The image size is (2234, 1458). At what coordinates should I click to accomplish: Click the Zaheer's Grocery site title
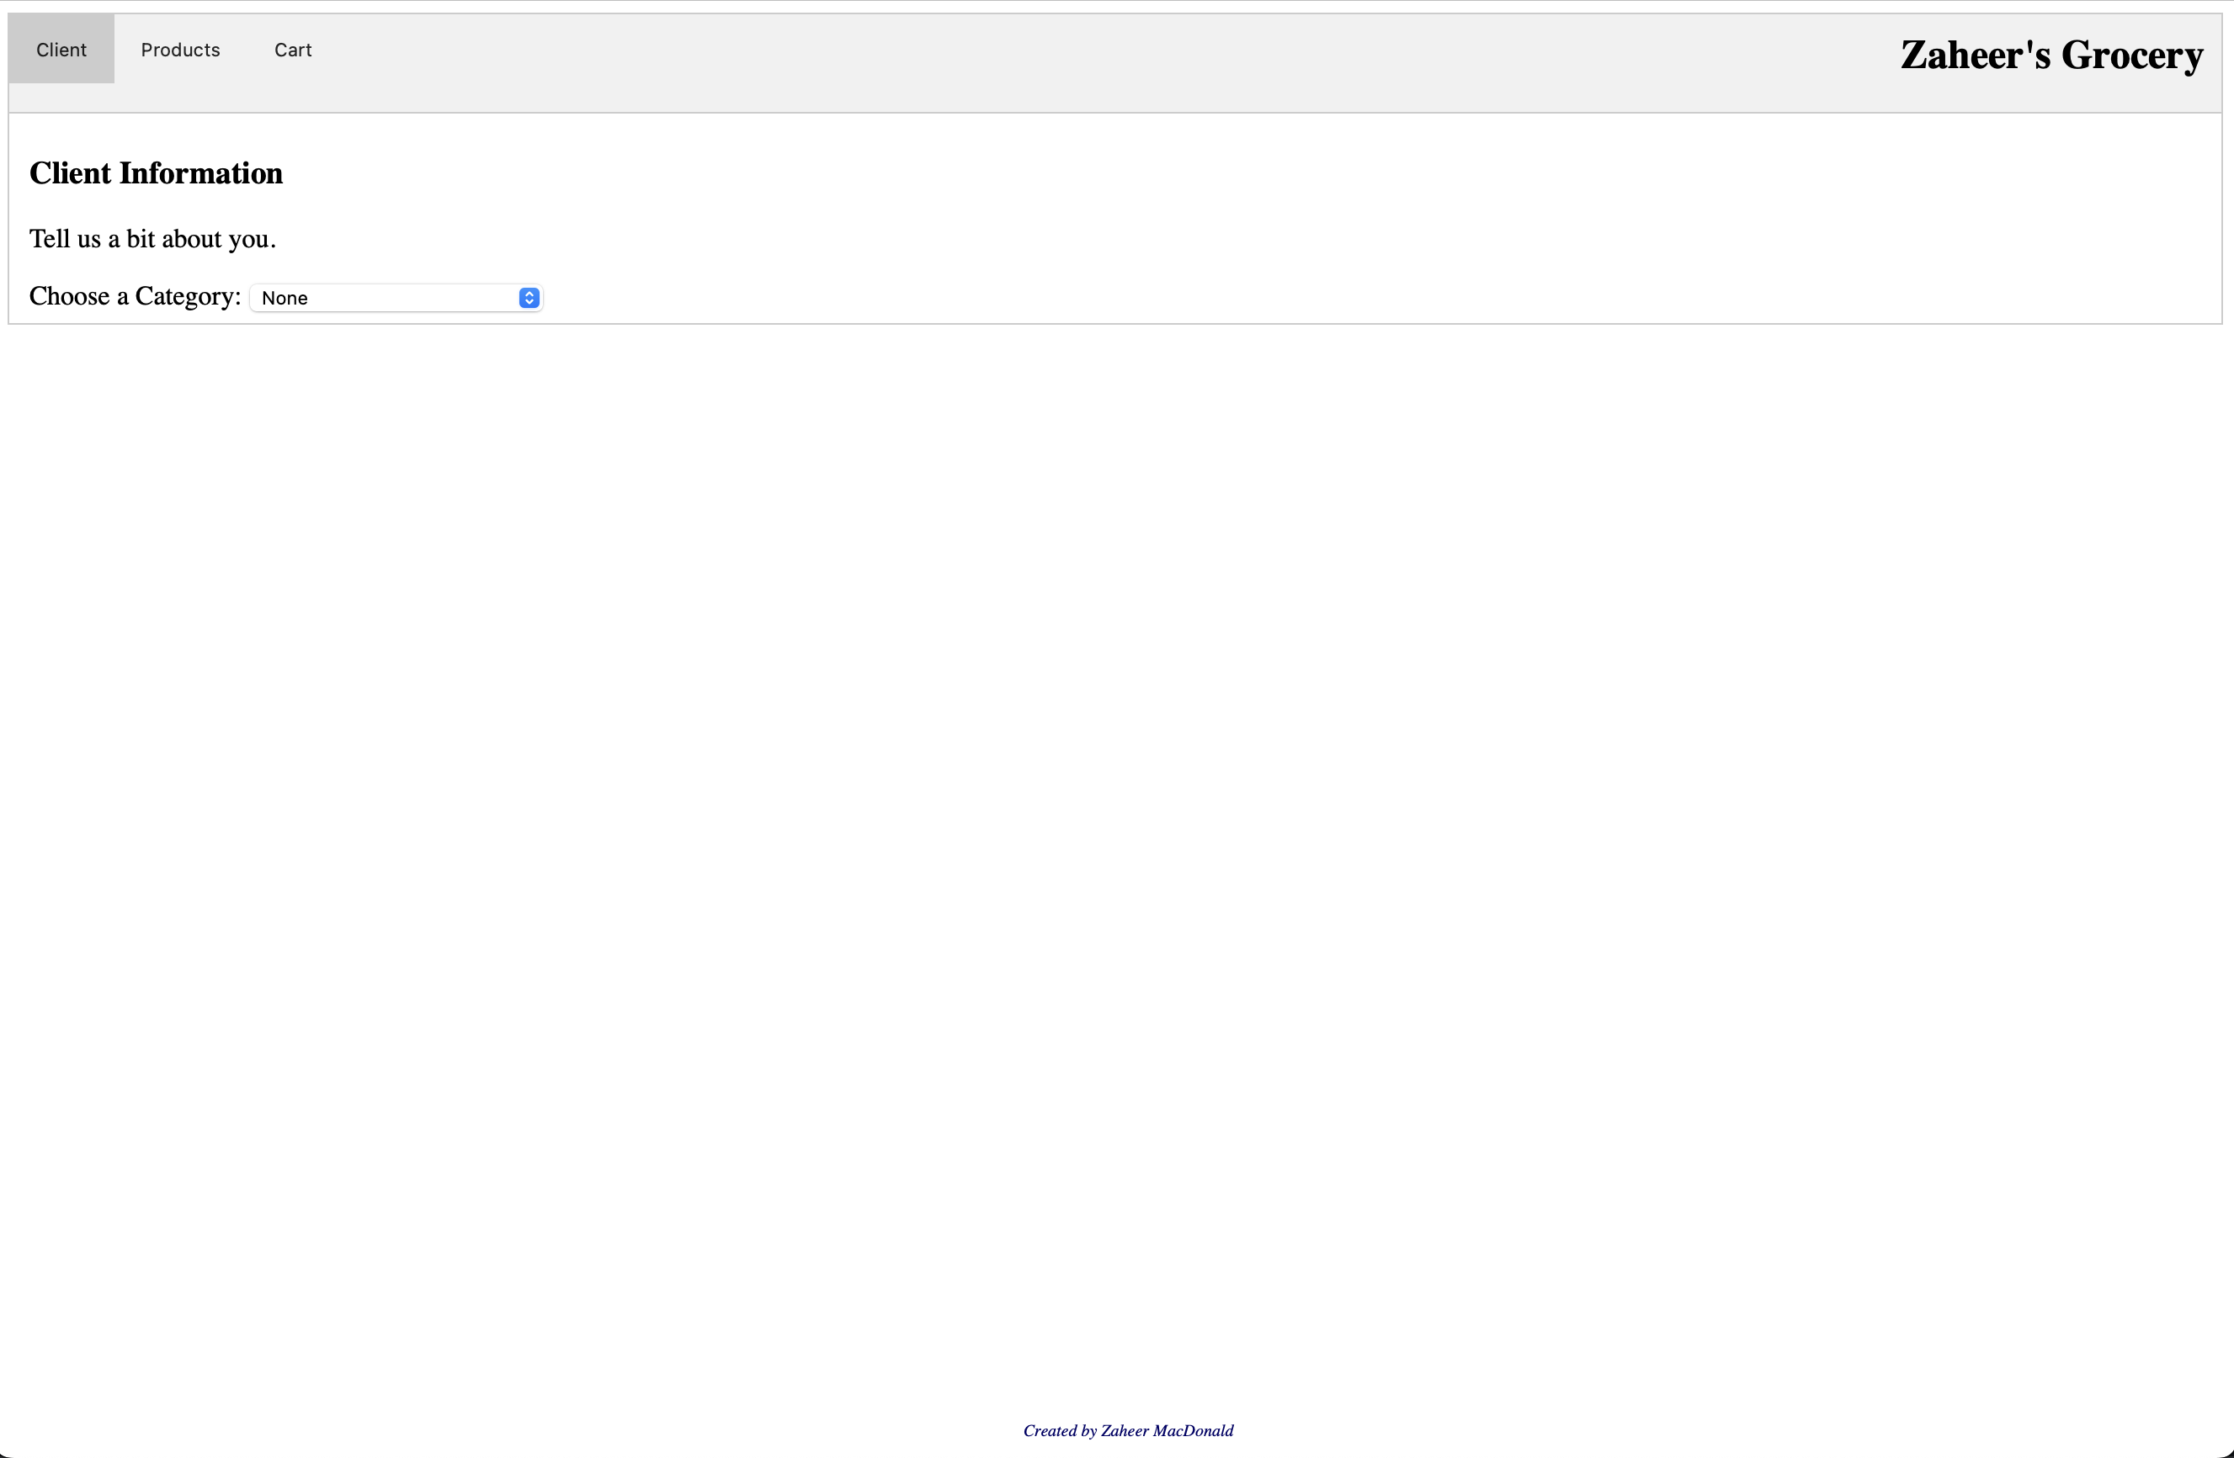coord(2051,56)
